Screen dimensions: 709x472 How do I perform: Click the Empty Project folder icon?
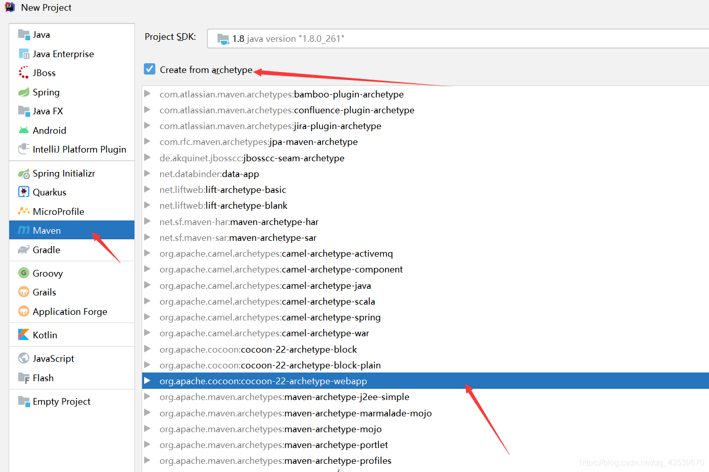click(24, 402)
